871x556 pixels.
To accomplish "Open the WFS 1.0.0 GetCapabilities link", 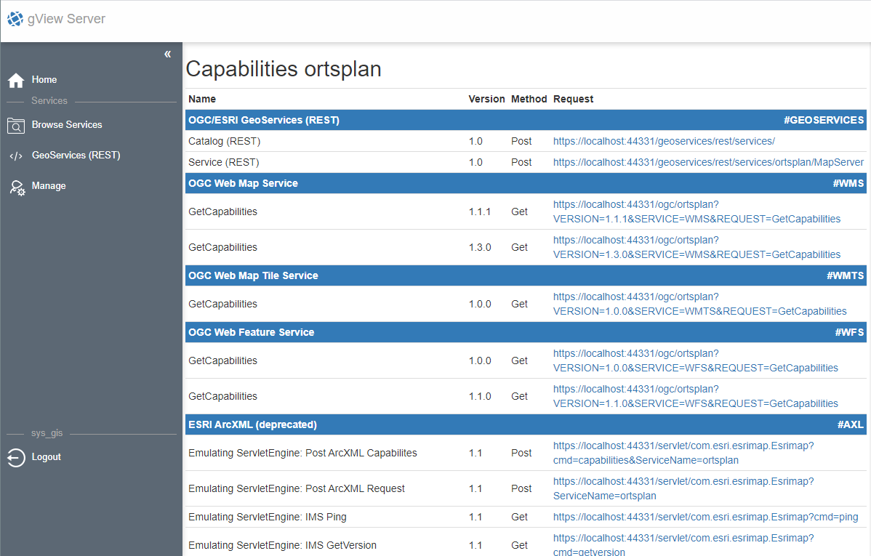I will pyautogui.click(x=696, y=360).
